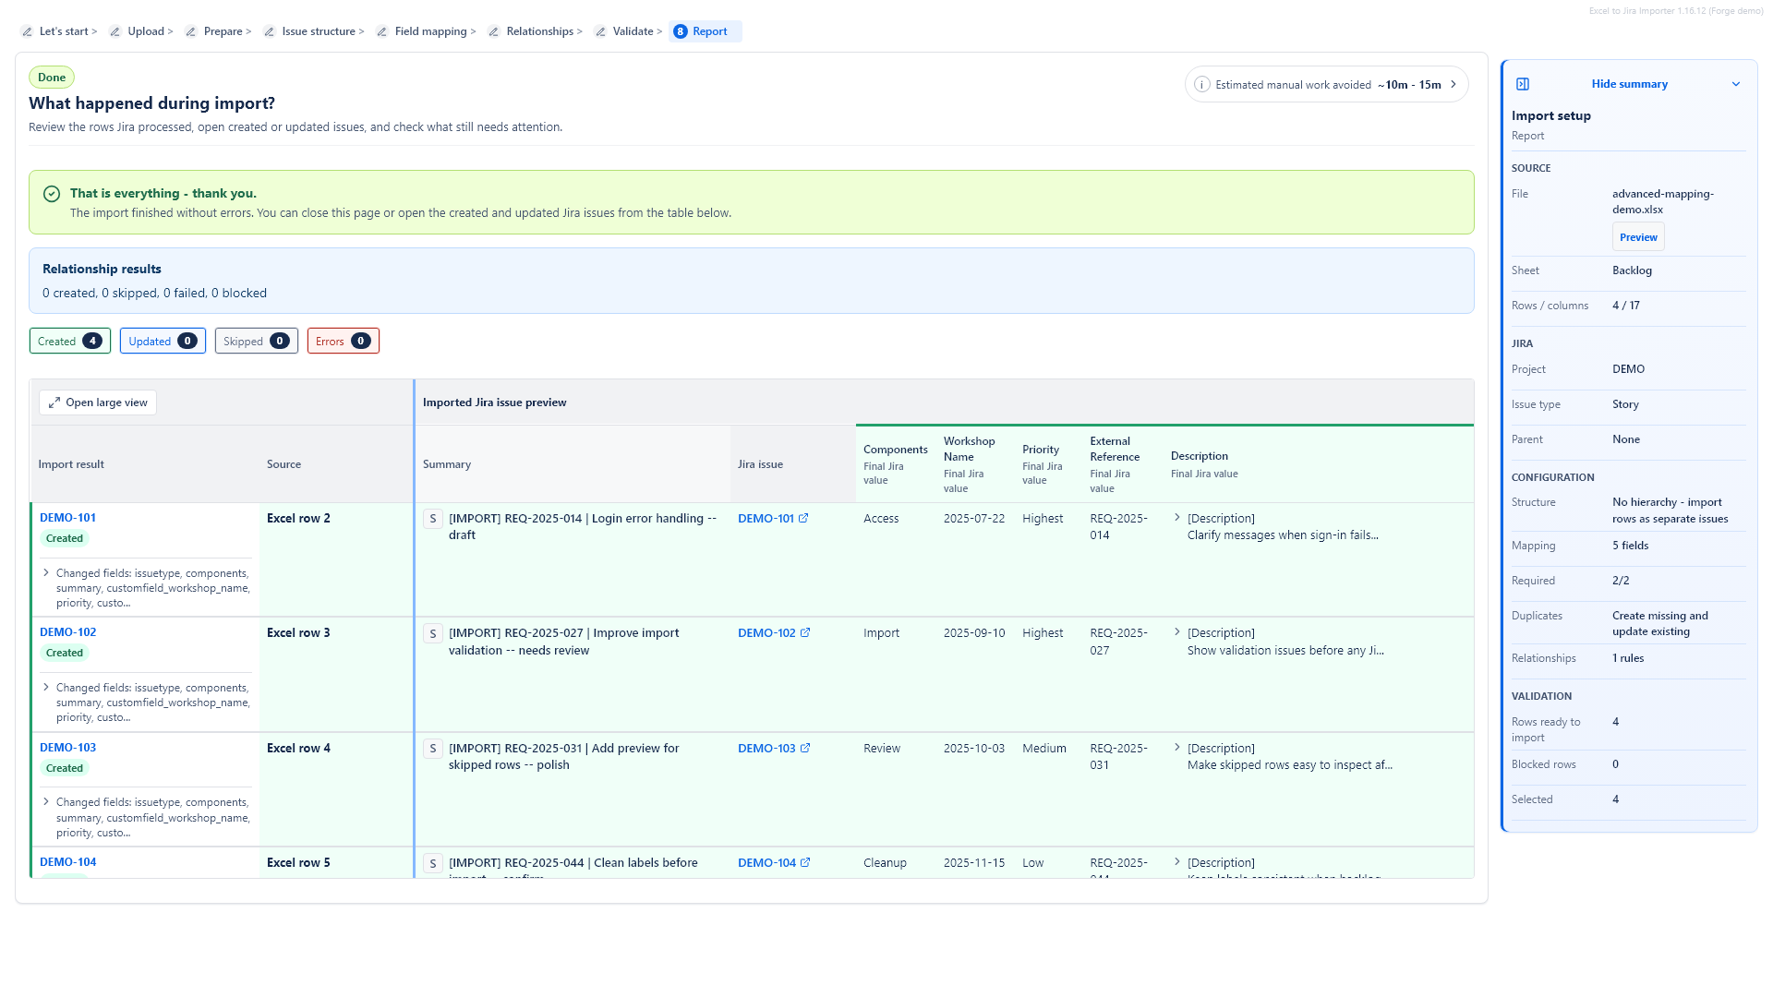Click the info icon in Estimated manual work avoided

tap(1202, 85)
